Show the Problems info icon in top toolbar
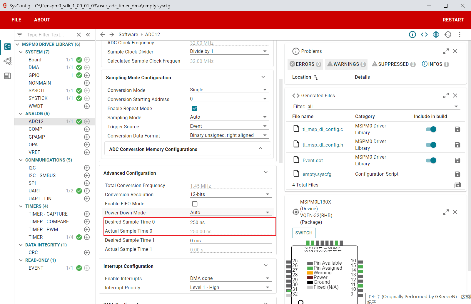 point(412,35)
